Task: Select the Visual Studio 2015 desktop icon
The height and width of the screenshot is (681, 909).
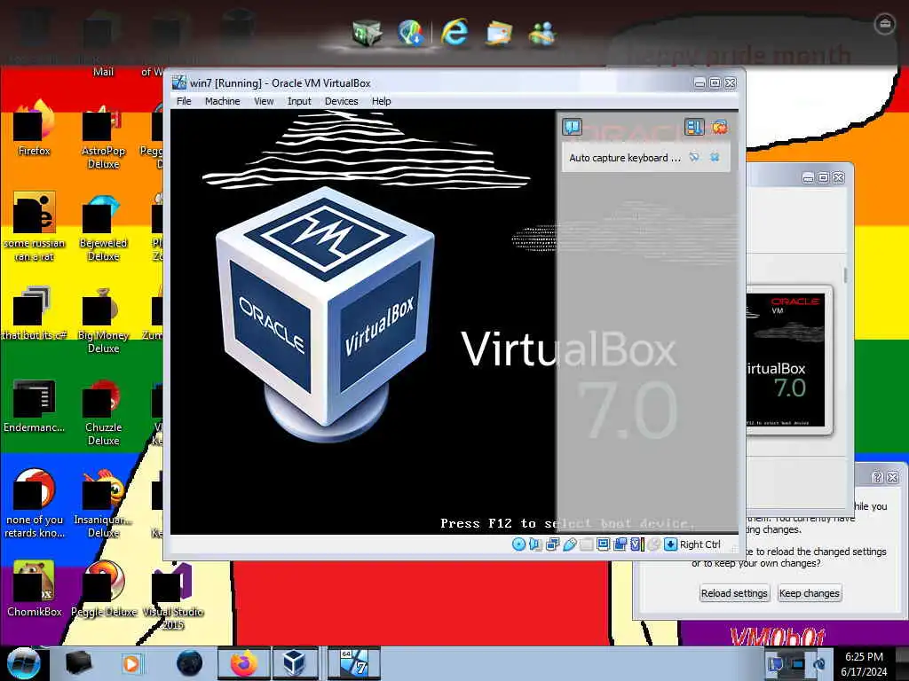Action: tap(172, 597)
